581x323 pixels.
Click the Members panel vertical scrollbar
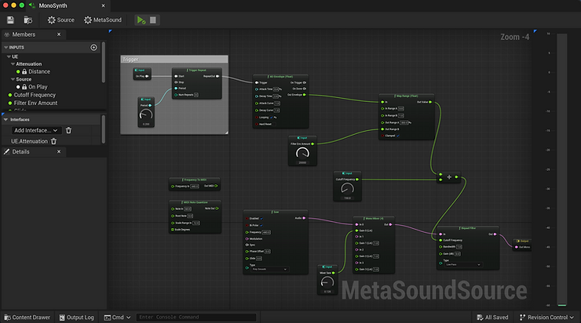pyautogui.click(x=104, y=62)
